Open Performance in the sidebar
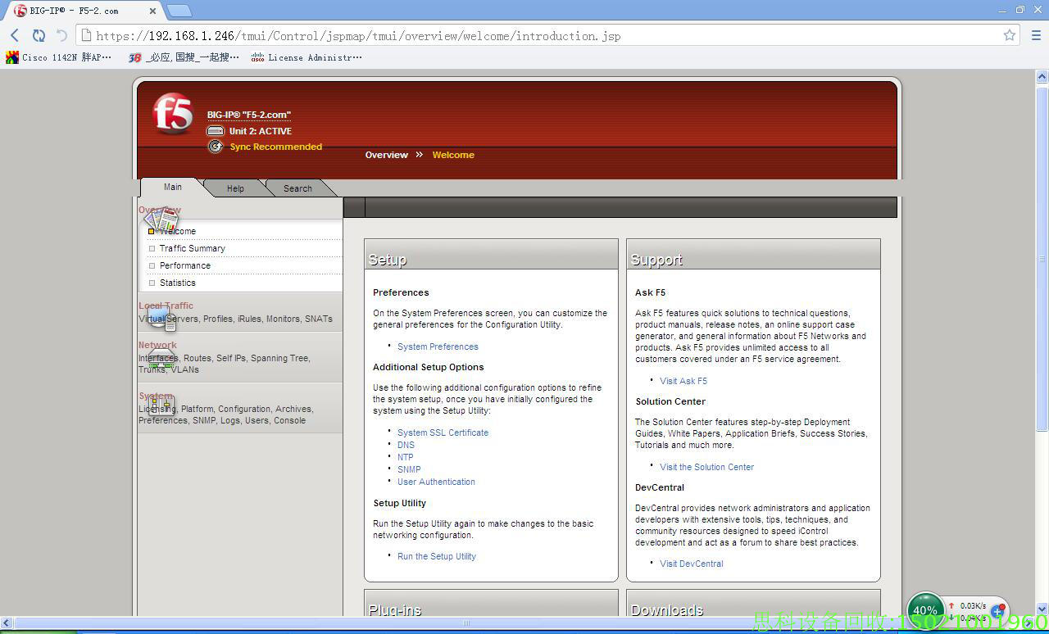The image size is (1049, 634). tap(185, 265)
